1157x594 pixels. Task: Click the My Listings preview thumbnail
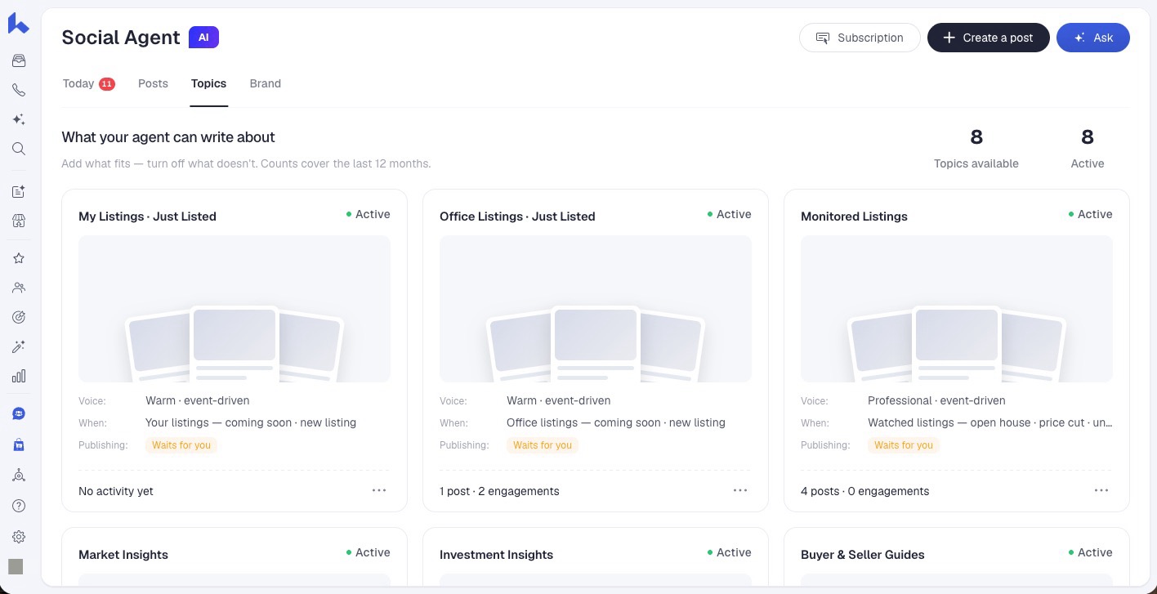[235, 309]
